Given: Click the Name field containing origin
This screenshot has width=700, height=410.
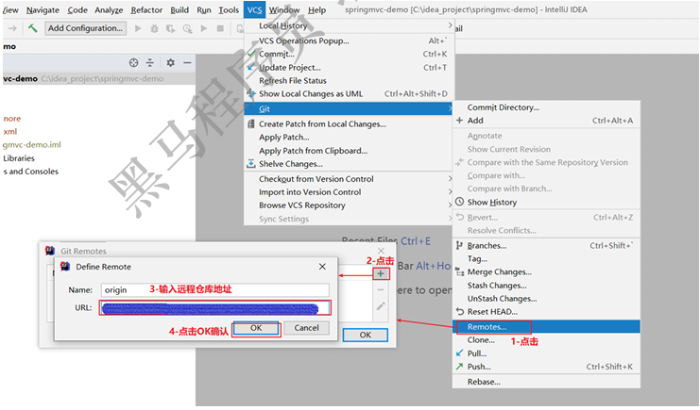Looking at the screenshot, I should coord(215,290).
